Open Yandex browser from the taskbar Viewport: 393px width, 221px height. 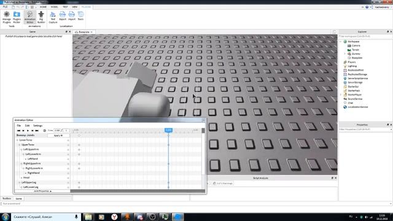tap(114, 217)
